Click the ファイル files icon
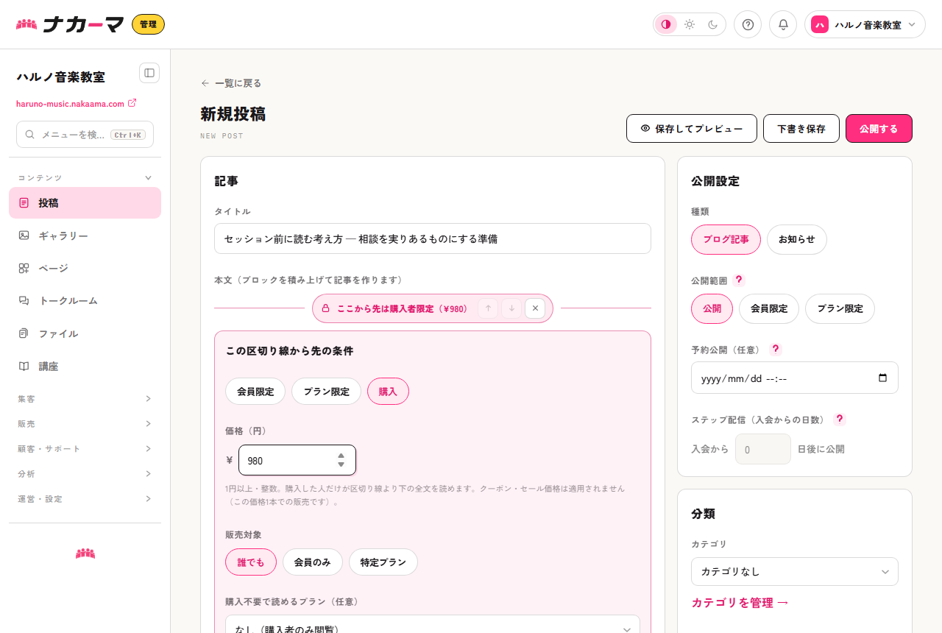The image size is (942, 633). (24, 333)
